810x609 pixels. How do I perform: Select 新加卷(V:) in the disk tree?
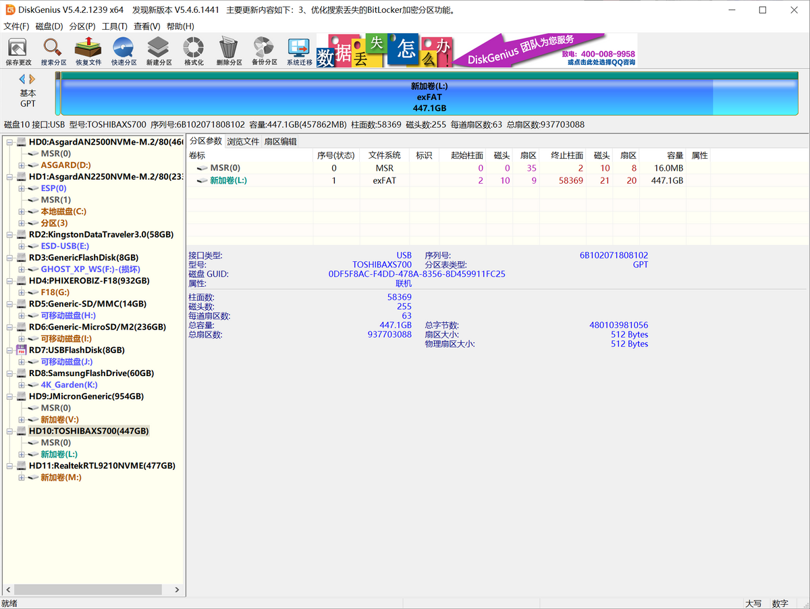tap(59, 419)
